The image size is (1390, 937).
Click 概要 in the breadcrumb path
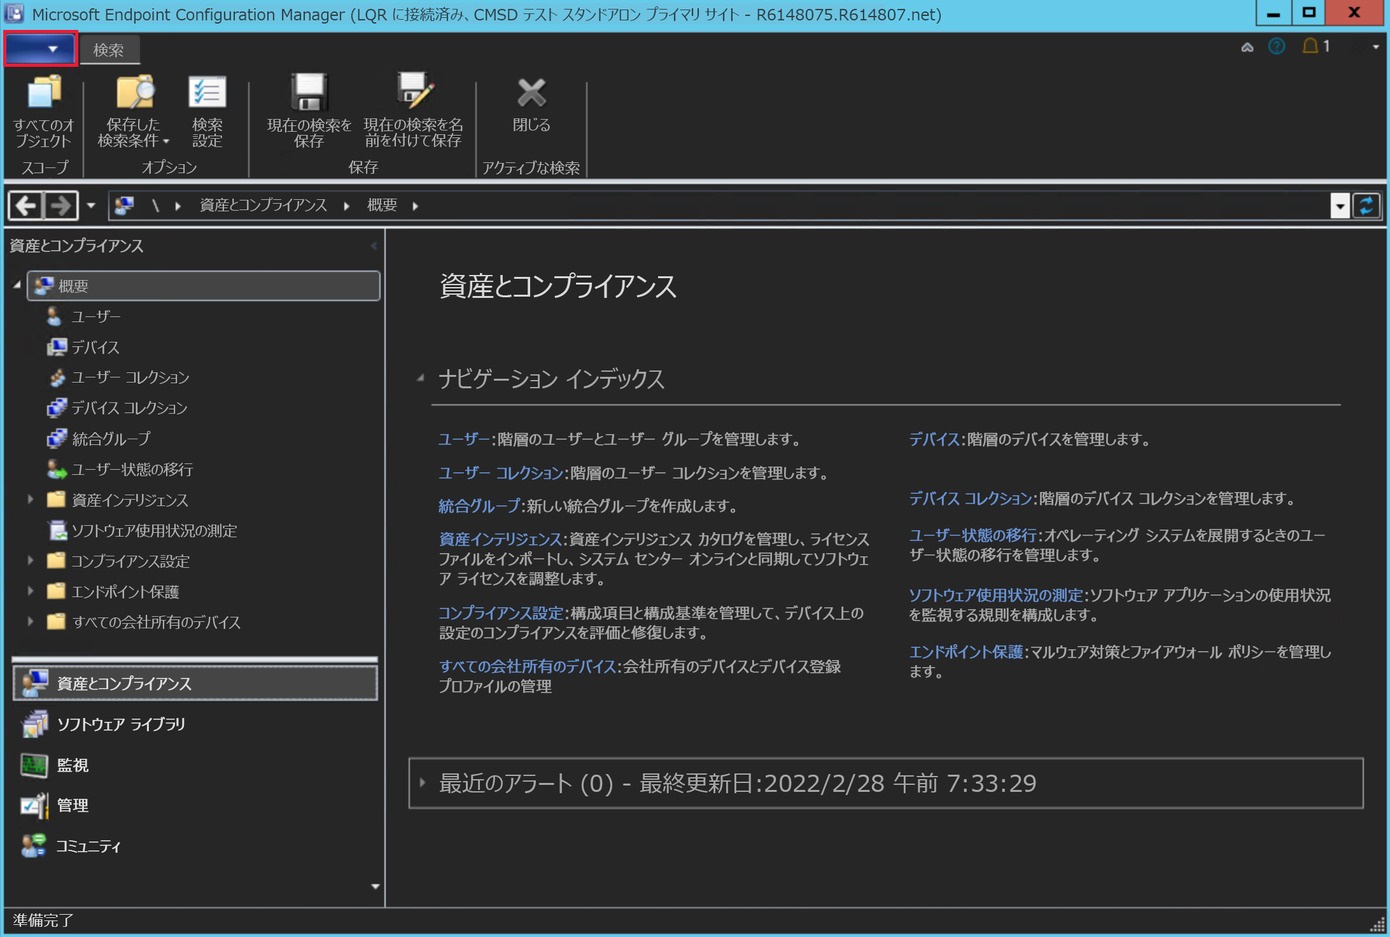[x=382, y=205]
